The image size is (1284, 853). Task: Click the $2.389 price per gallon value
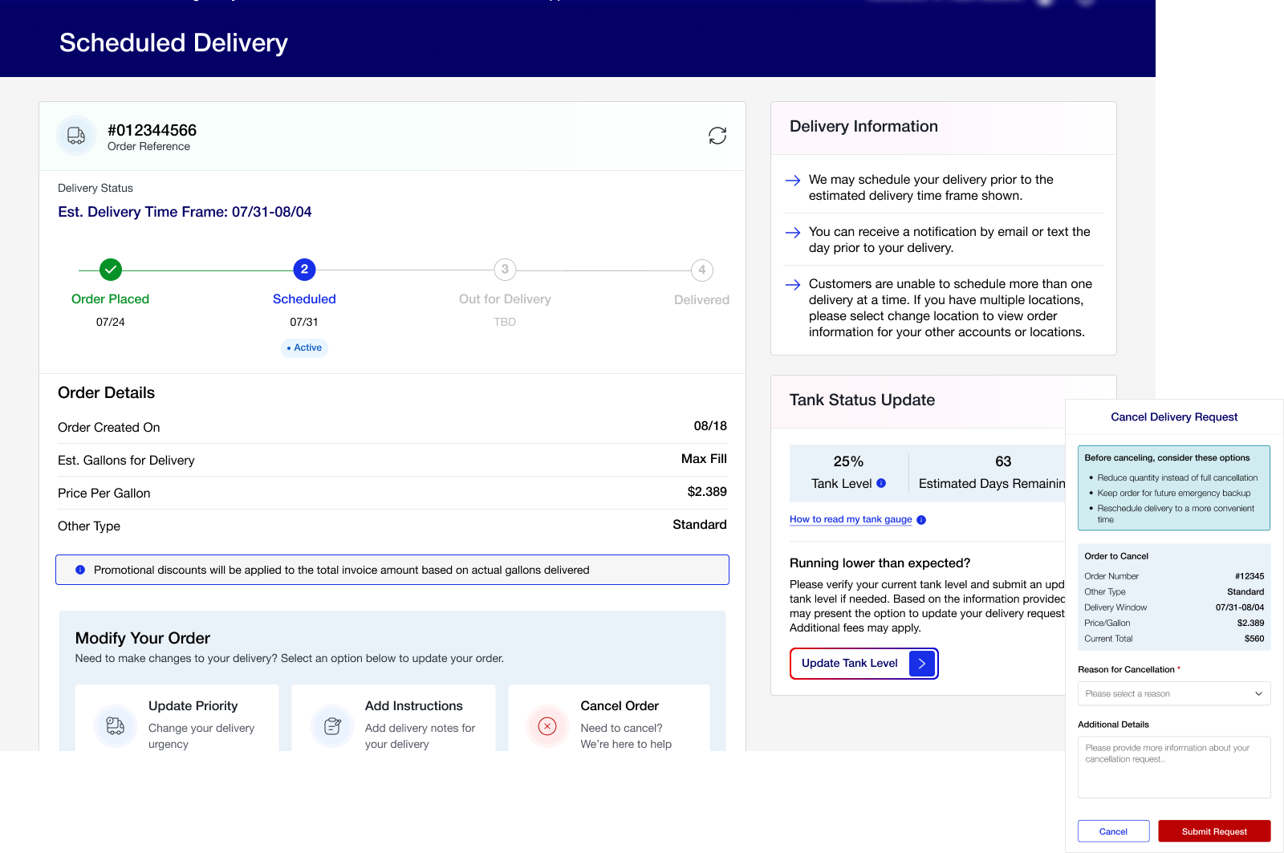pos(707,492)
